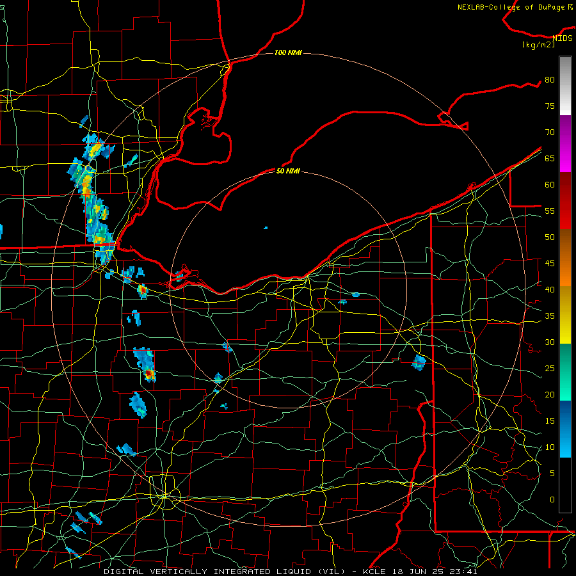Pick the black band at the scale bottom

click(565, 484)
